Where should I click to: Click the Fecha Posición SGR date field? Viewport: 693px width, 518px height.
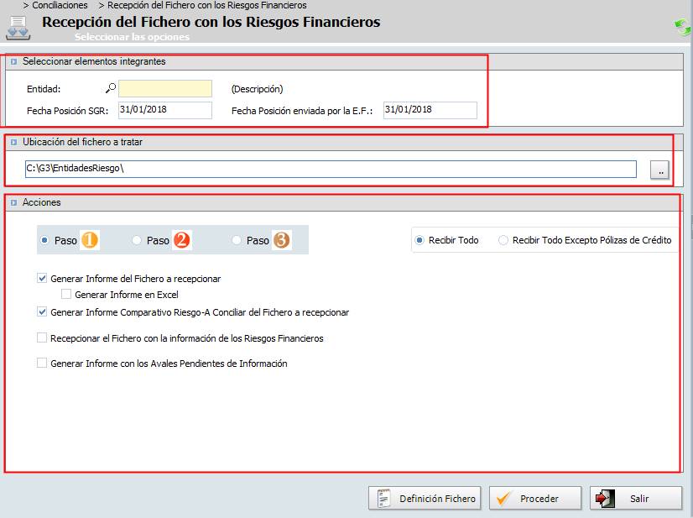(165, 110)
